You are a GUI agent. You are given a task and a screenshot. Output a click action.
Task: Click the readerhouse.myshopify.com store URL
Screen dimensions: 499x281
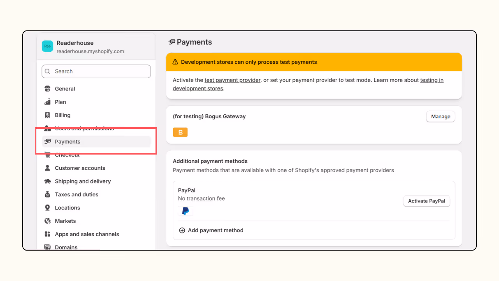(x=90, y=51)
